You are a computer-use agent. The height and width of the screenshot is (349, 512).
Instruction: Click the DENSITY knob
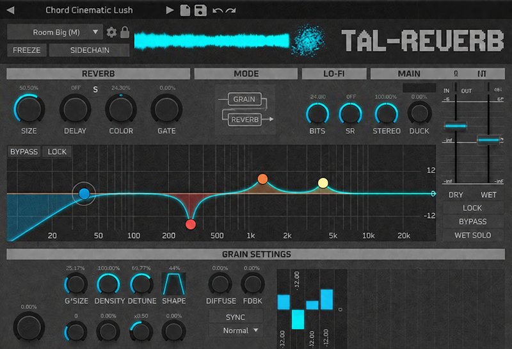coord(108,284)
